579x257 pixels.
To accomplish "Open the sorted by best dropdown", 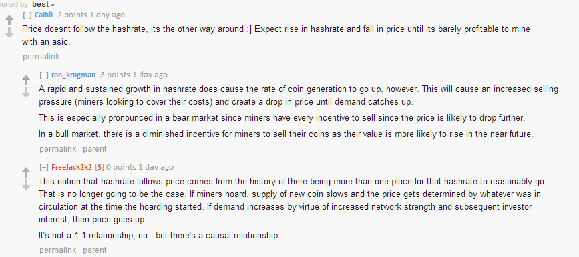I will (x=41, y=5).
